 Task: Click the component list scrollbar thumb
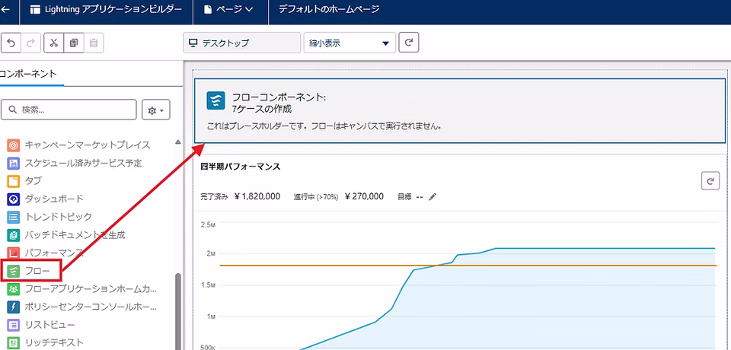(177, 311)
